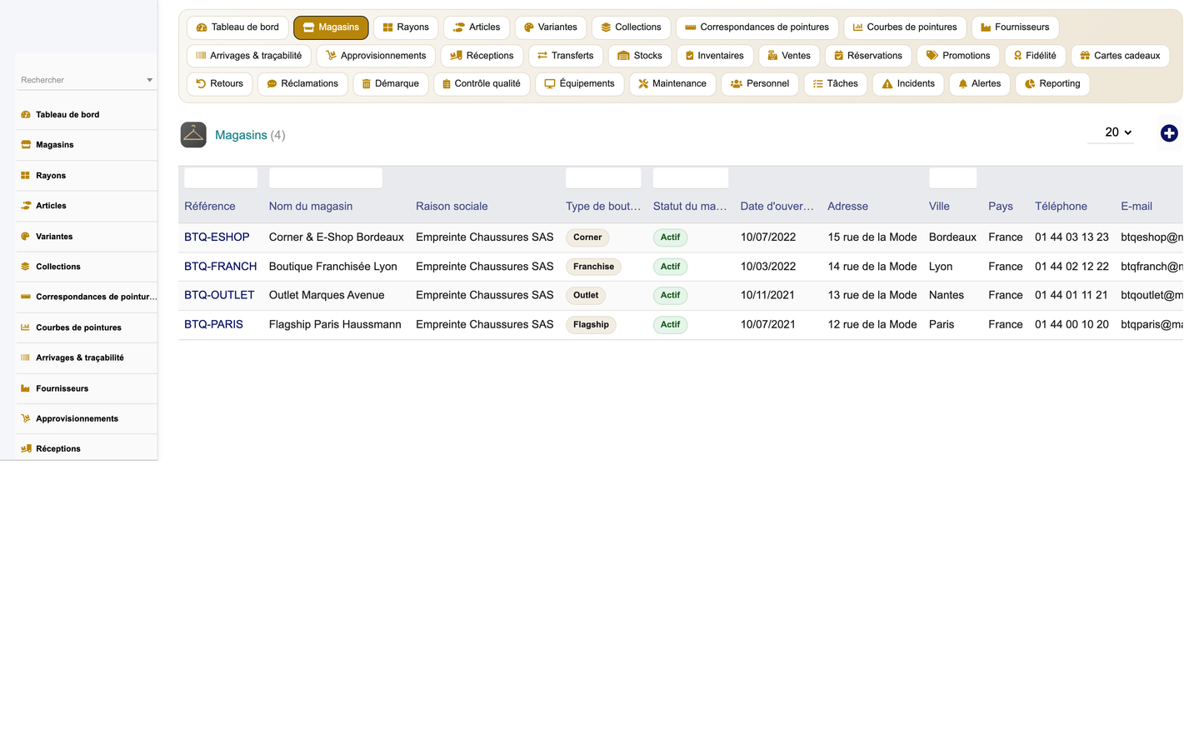
Task: Open Personnel group-icon tab
Action: click(760, 84)
